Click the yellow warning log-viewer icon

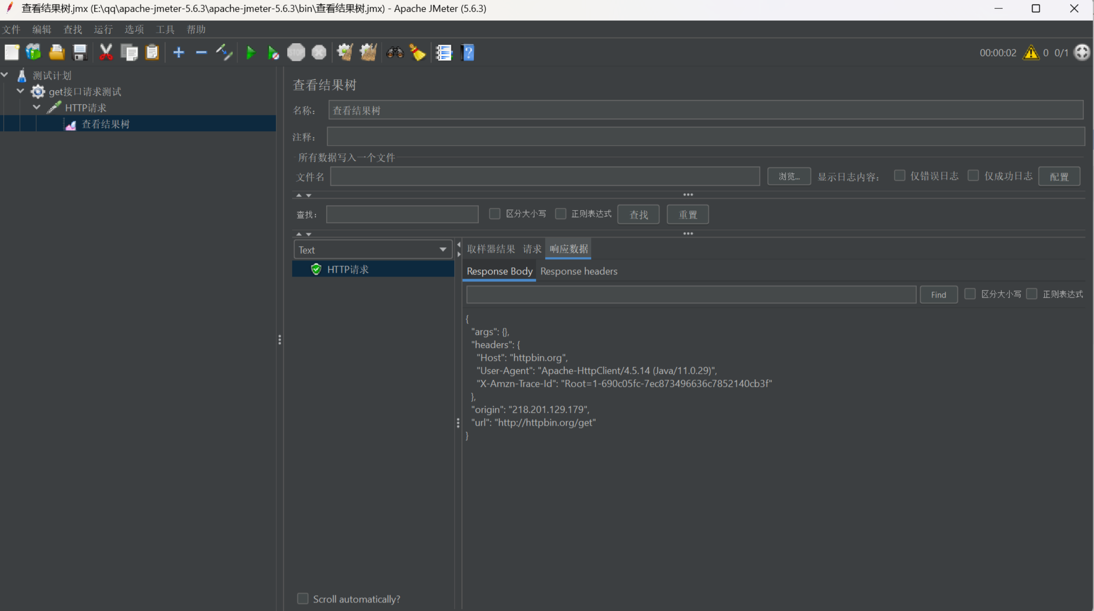click(x=1031, y=53)
